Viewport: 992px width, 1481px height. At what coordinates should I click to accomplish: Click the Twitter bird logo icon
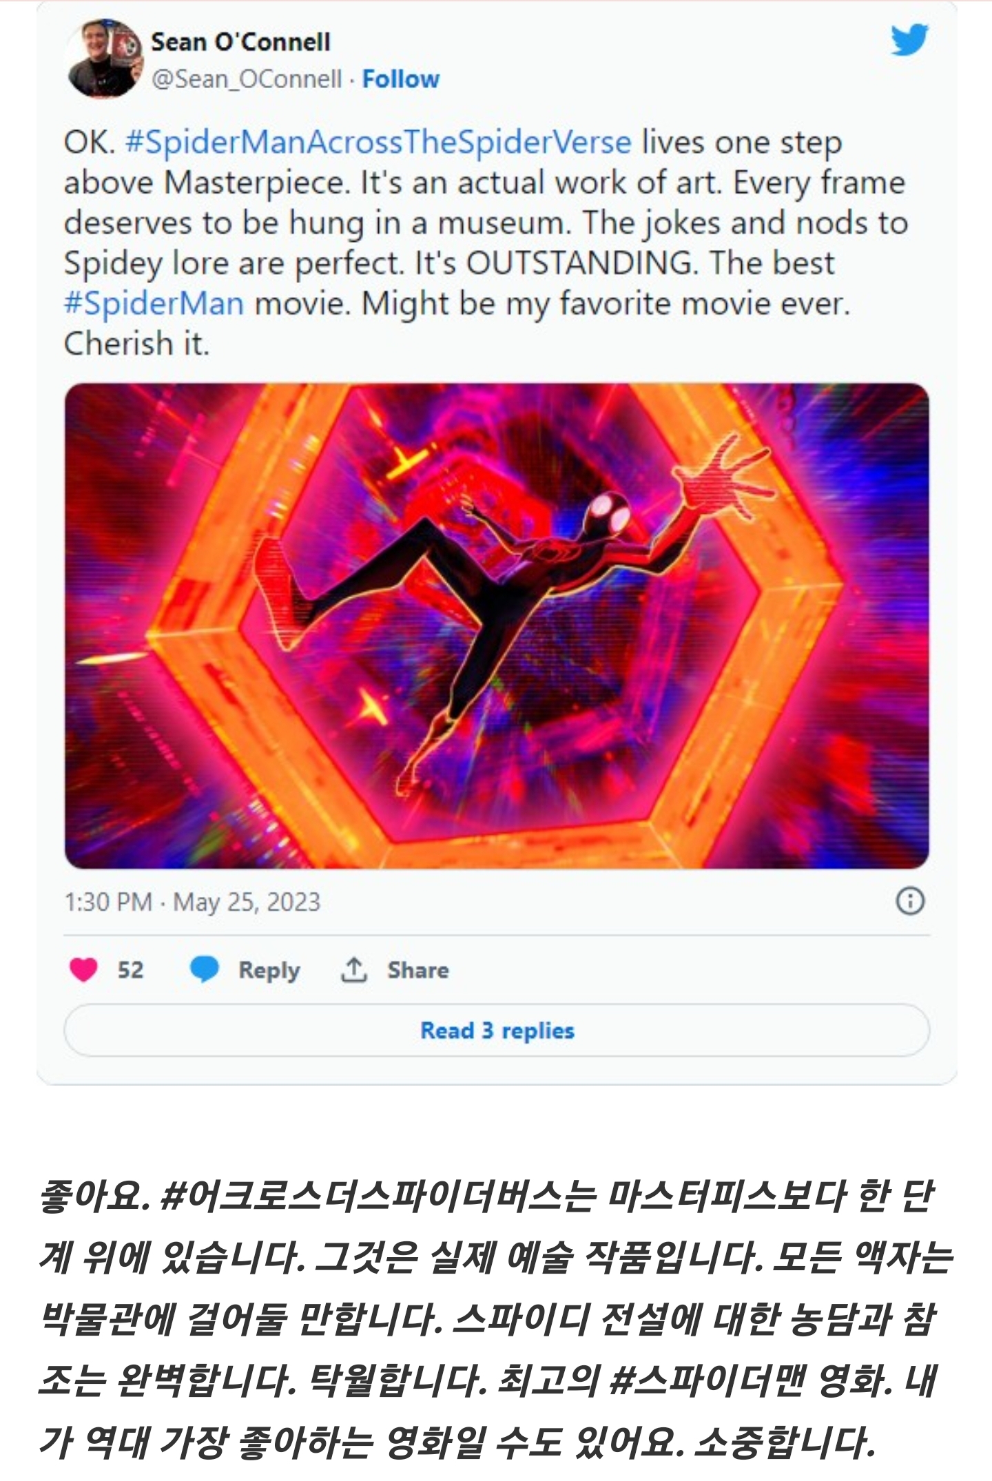point(909,40)
